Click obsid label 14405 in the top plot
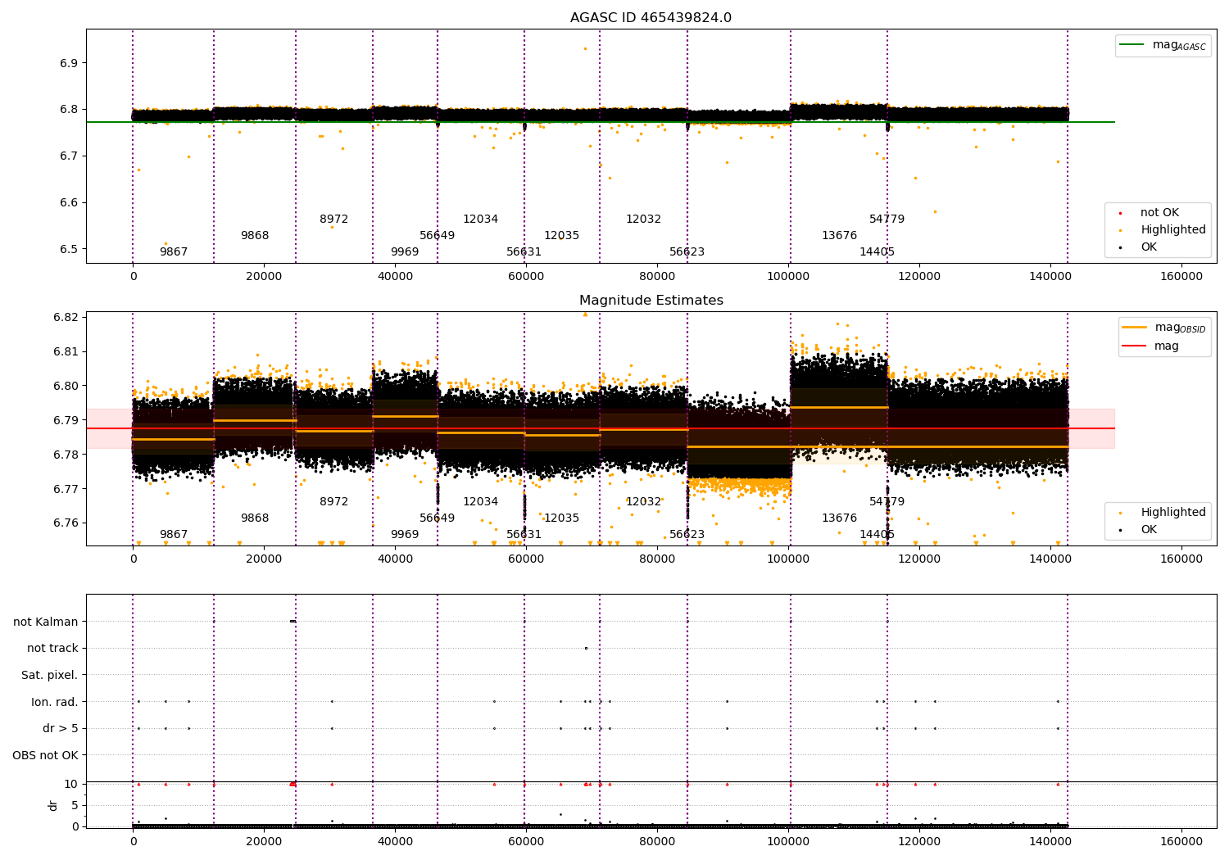 (878, 252)
